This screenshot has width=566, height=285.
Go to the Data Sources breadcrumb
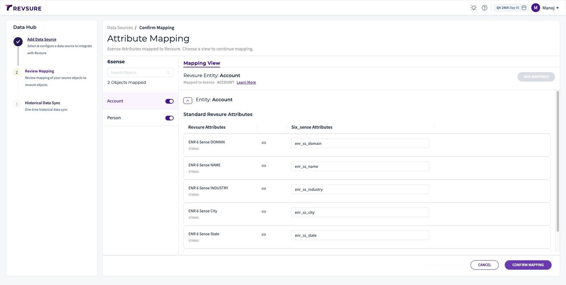tap(120, 27)
